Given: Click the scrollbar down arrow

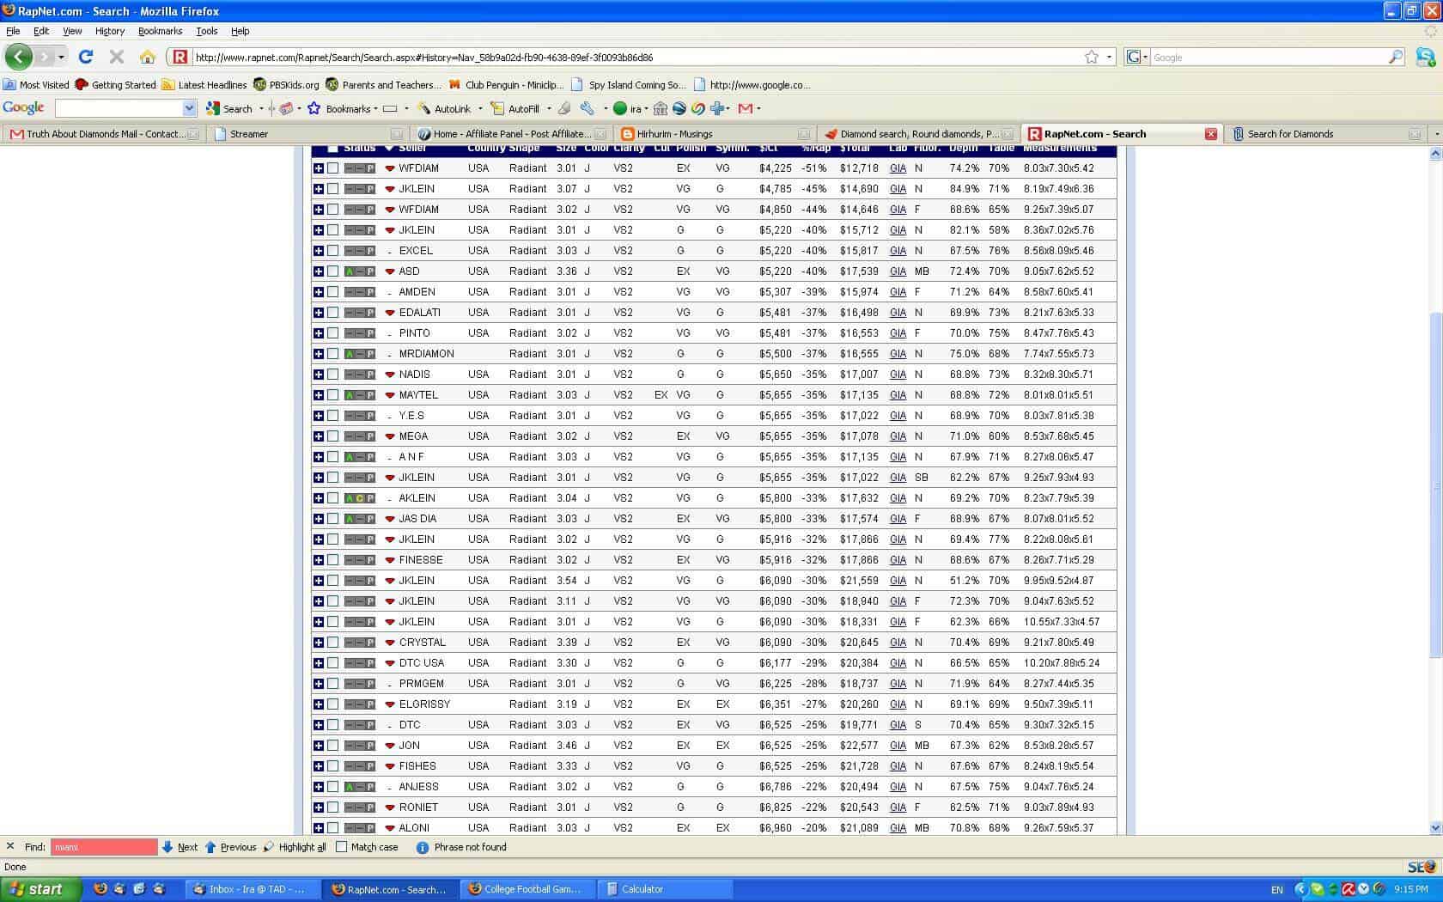Looking at the screenshot, I should (1435, 828).
